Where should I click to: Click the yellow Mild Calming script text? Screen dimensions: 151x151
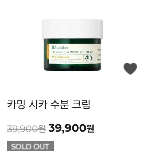coord(61,57)
